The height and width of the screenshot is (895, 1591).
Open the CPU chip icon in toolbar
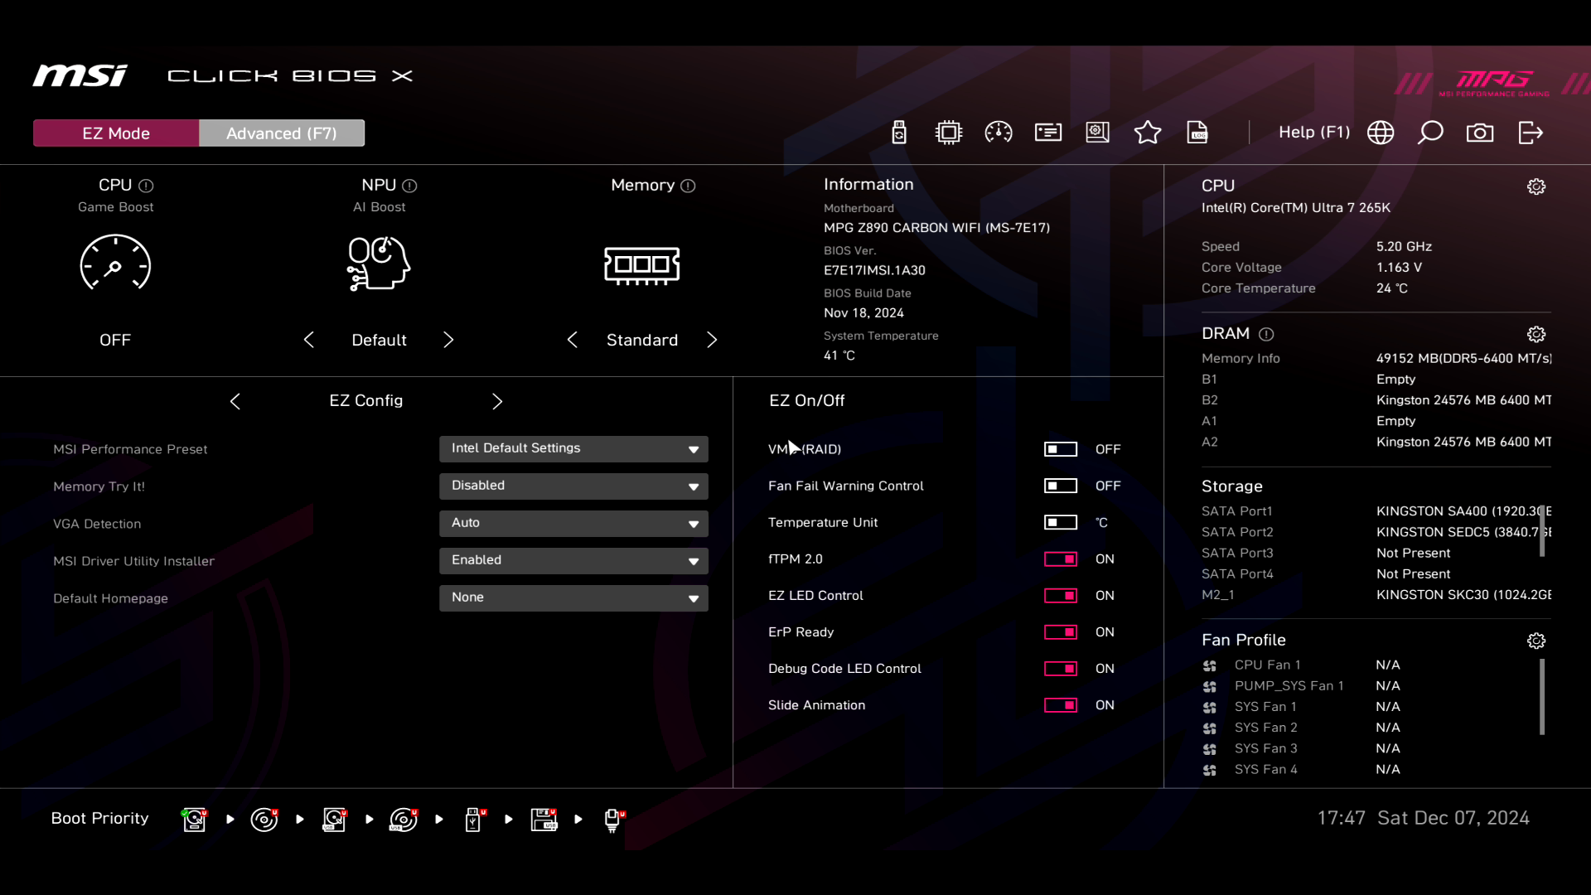(949, 133)
